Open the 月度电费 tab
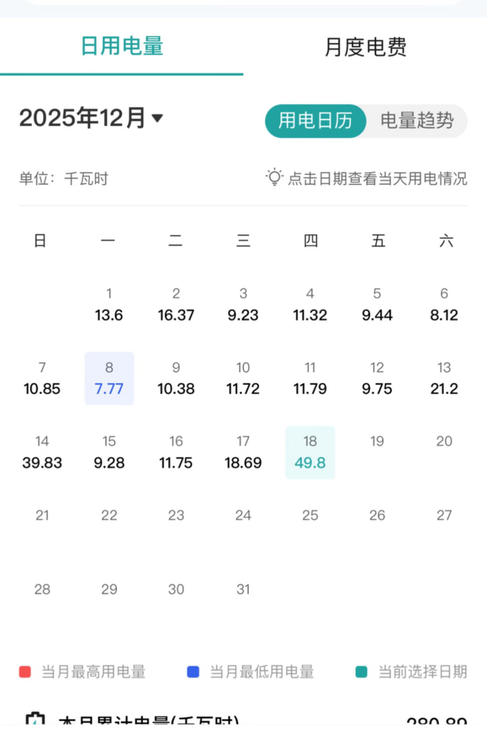Screen dimensions: 487x749 365,47
